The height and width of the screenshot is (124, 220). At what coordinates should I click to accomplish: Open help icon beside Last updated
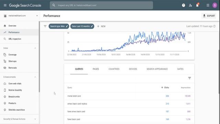coord(214,26)
